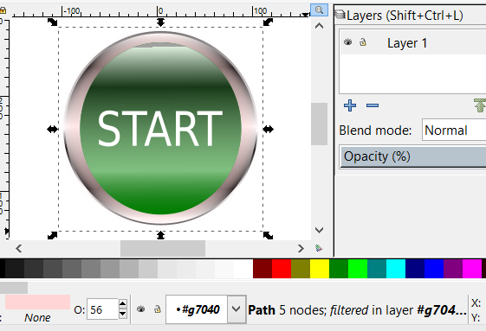486x331 pixels.
Task: Raise layer to top with green arrow icon
Action: pos(480,105)
